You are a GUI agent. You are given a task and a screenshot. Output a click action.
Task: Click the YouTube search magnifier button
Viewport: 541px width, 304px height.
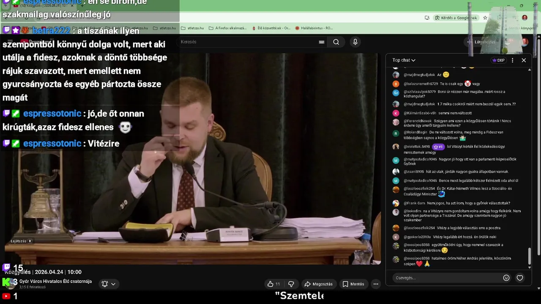click(x=336, y=42)
